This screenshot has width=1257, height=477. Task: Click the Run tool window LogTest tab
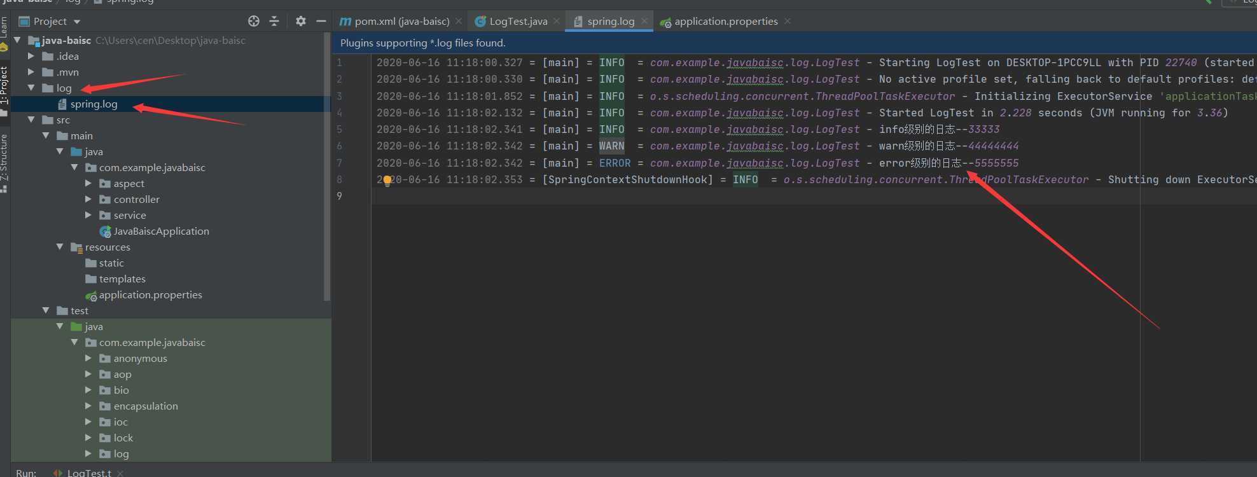[x=89, y=473]
